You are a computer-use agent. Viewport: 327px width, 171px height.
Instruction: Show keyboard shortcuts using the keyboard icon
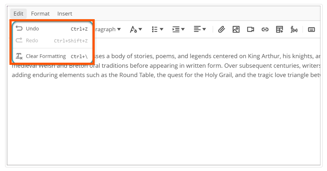[x=311, y=29]
